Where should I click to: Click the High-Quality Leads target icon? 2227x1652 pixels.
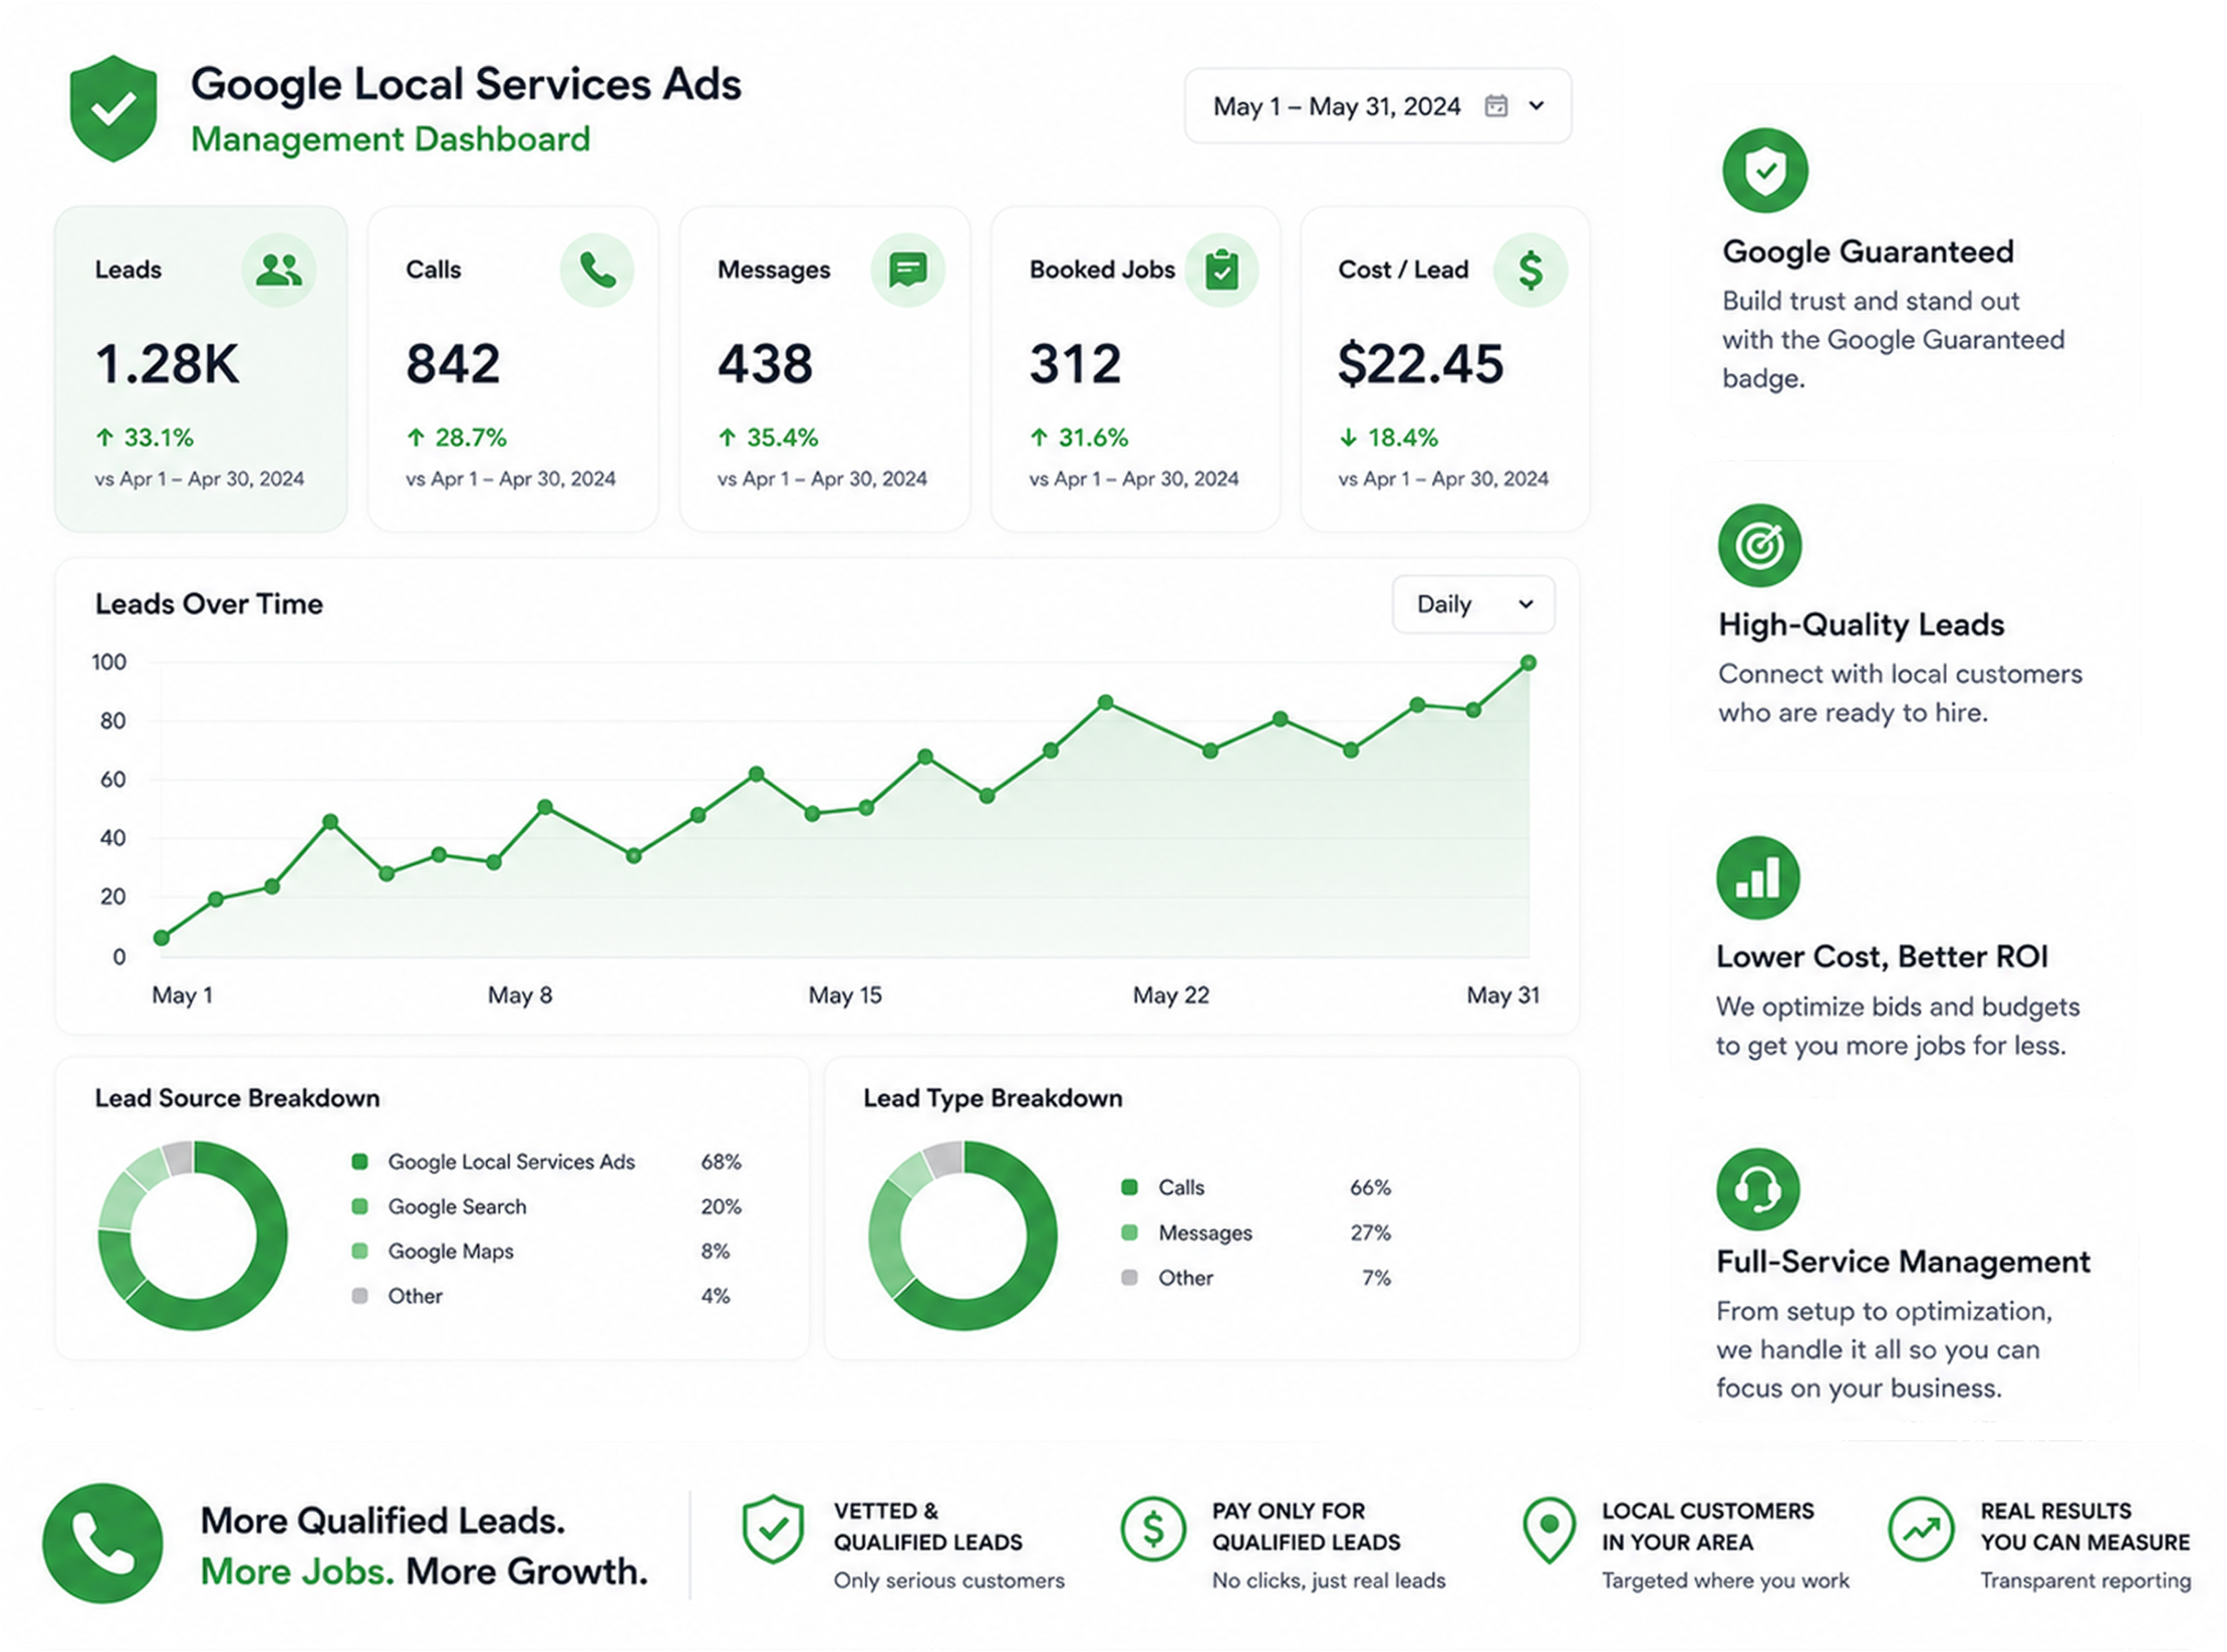1759,545
